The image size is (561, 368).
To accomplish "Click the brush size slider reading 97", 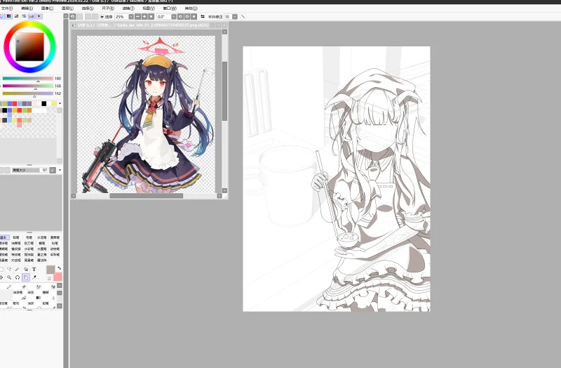I will (x=29, y=170).
